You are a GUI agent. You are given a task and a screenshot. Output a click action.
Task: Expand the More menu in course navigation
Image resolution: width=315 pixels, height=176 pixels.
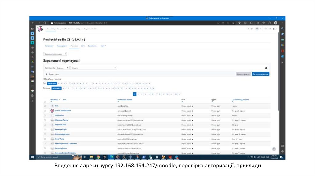(x=103, y=46)
